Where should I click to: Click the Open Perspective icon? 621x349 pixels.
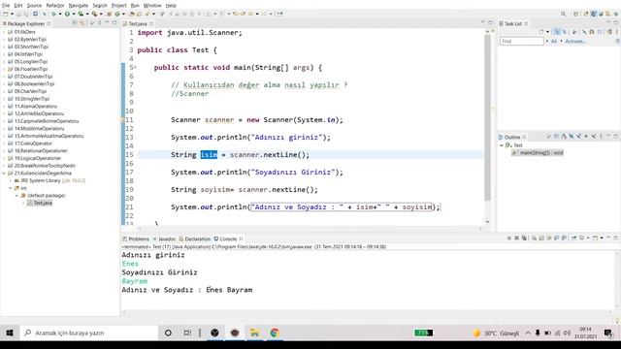(x=576, y=14)
